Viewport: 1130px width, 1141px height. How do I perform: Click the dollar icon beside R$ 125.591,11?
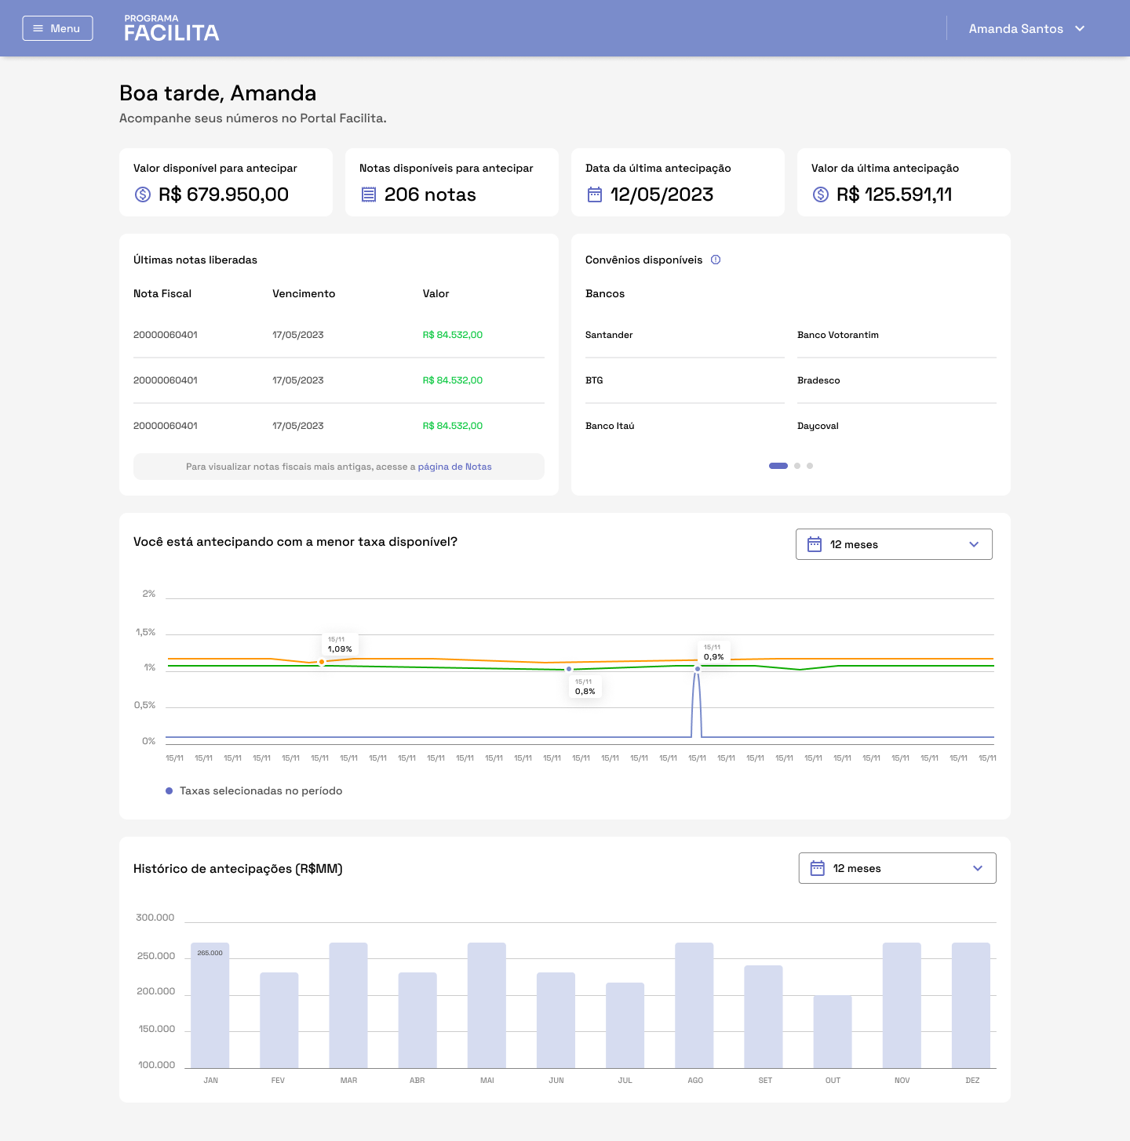pyautogui.click(x=821, y=194)
